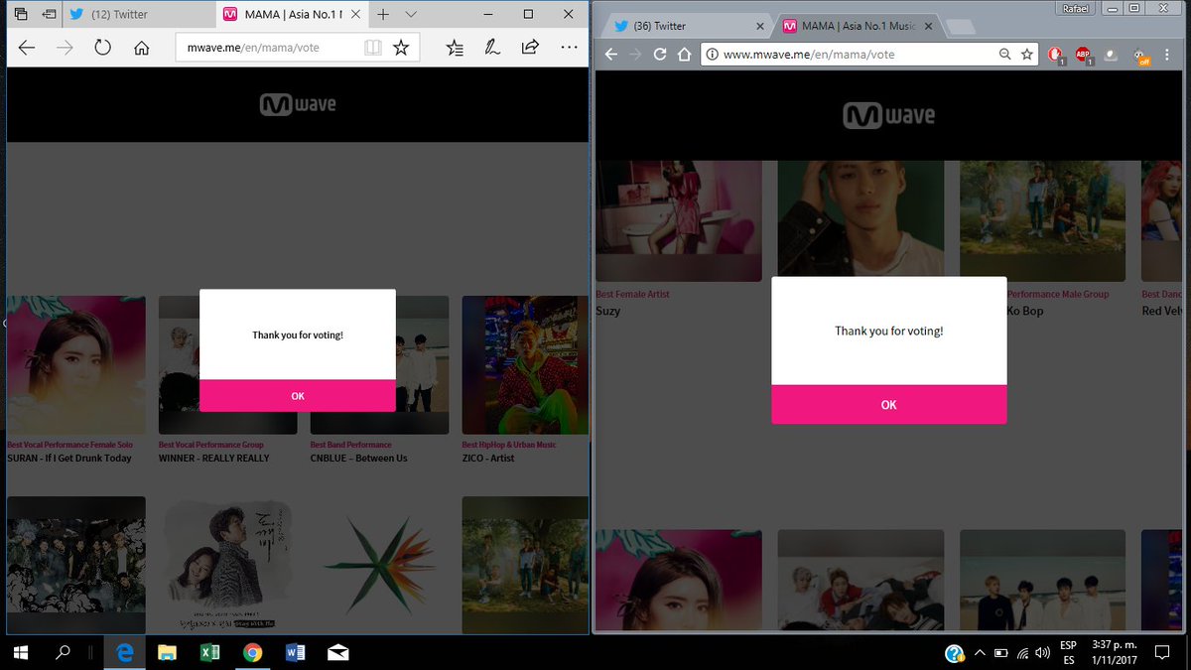Click Mwave logo in Chrome page
Viewport: 1191px width, 670px height.
[x=889, y=115]
